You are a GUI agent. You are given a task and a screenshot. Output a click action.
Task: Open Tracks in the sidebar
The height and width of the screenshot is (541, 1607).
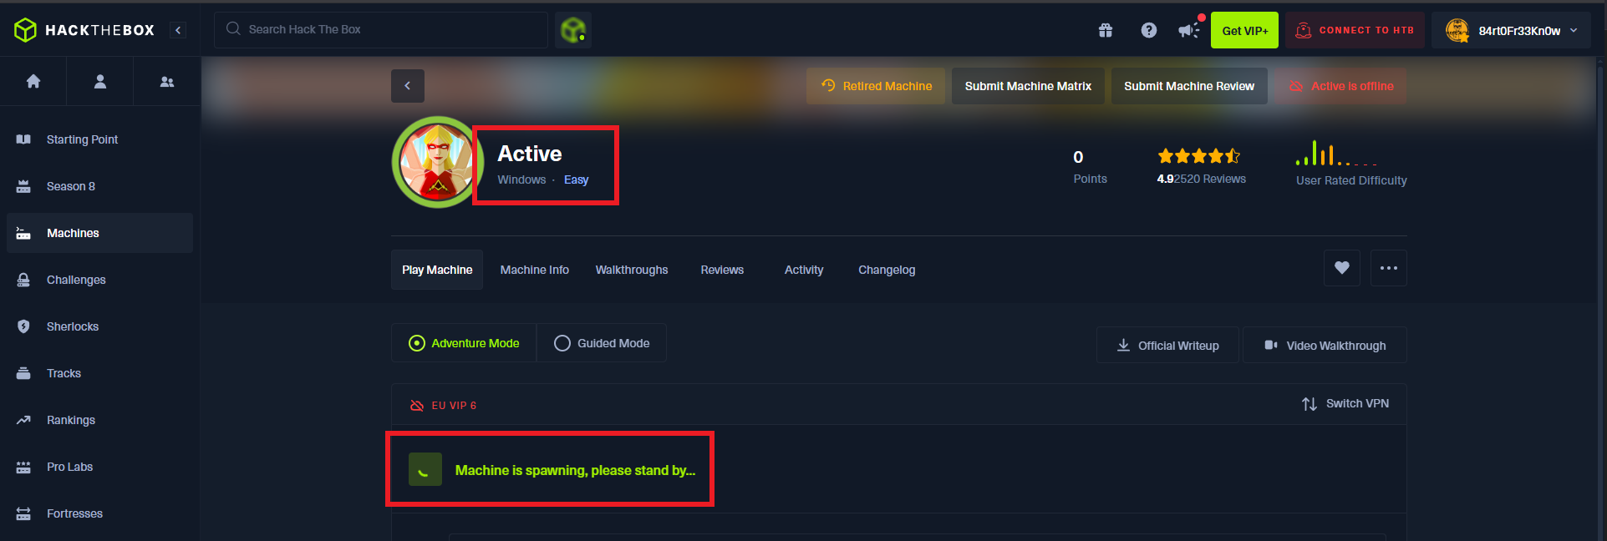point(99,373)
